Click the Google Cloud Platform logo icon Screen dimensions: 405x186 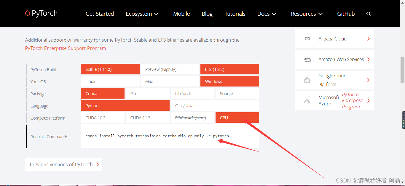pyautogui.click(x=307, y=80)
